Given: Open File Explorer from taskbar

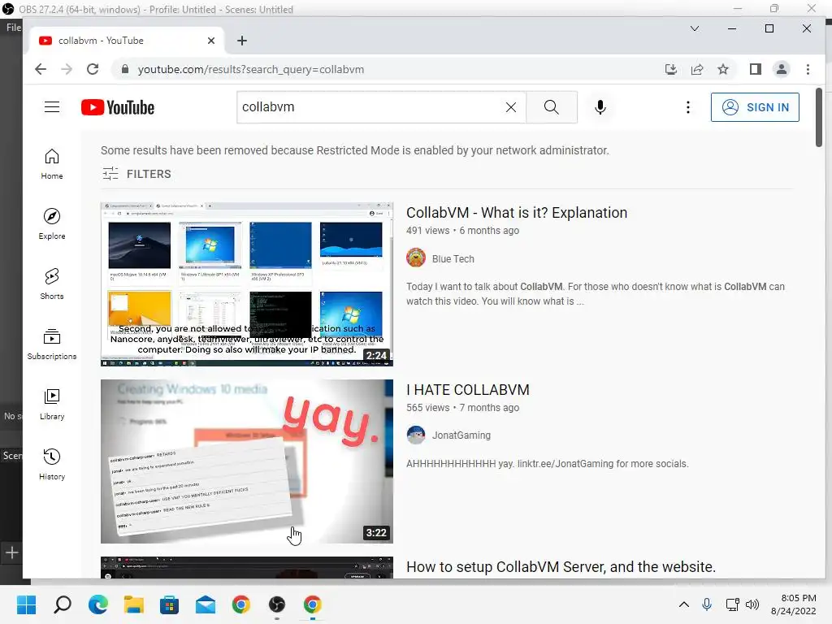Looking at the screenshot, I should [x=134, y=604].
